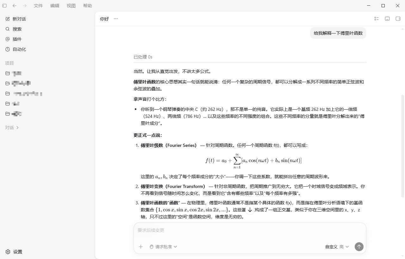Click the 项目 section heading
The height and width of the screenshot is (259, 405).
[9, 63]
